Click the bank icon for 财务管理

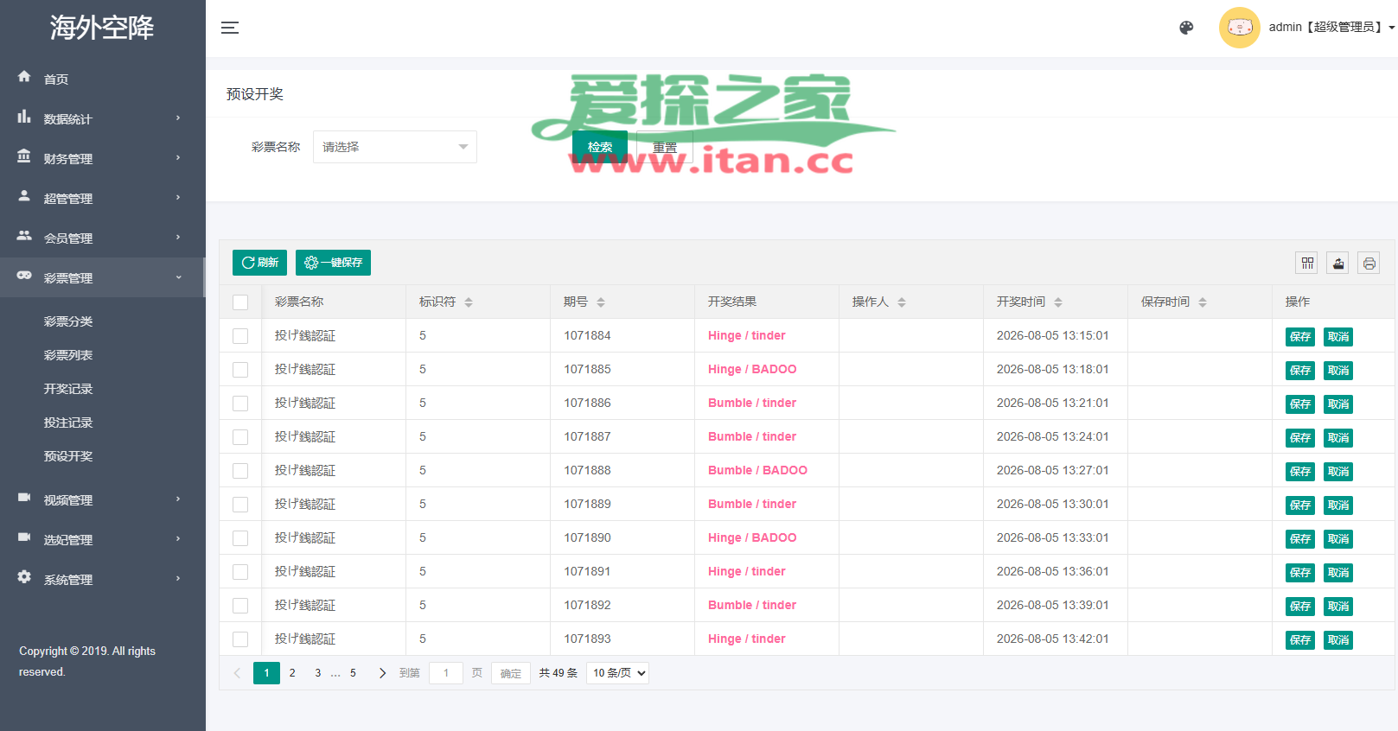pos(24,156)
